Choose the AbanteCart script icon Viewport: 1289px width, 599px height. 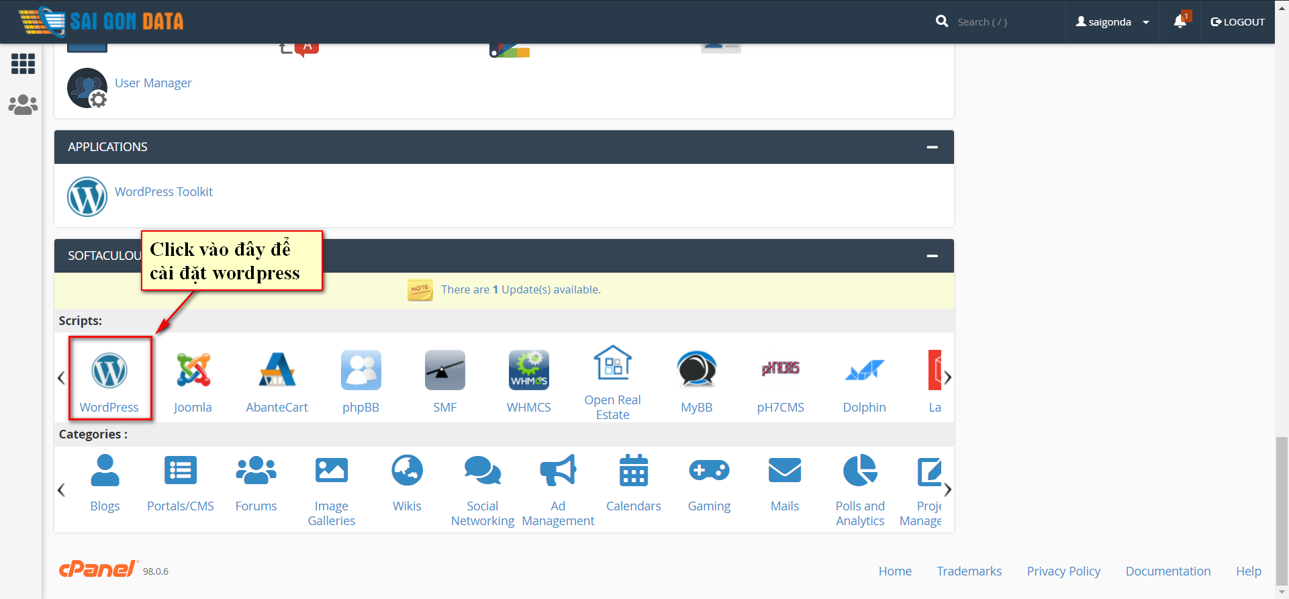pyautogui.click(x=277, y=370)
